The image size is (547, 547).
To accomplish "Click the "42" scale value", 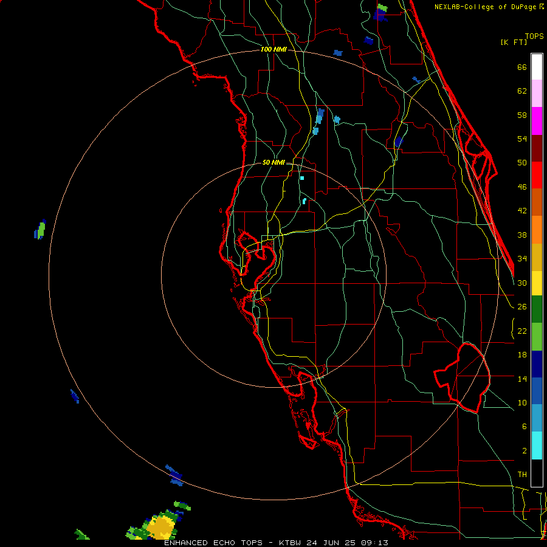I will click(x=522, y=211).
